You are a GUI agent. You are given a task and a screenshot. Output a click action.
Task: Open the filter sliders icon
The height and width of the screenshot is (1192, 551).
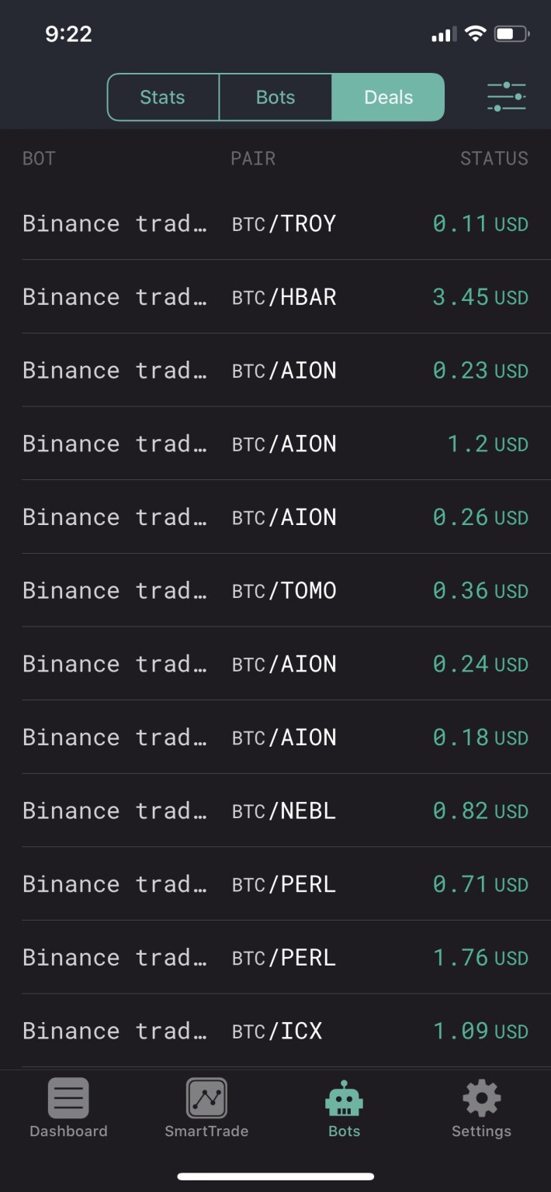coord(506,97)
